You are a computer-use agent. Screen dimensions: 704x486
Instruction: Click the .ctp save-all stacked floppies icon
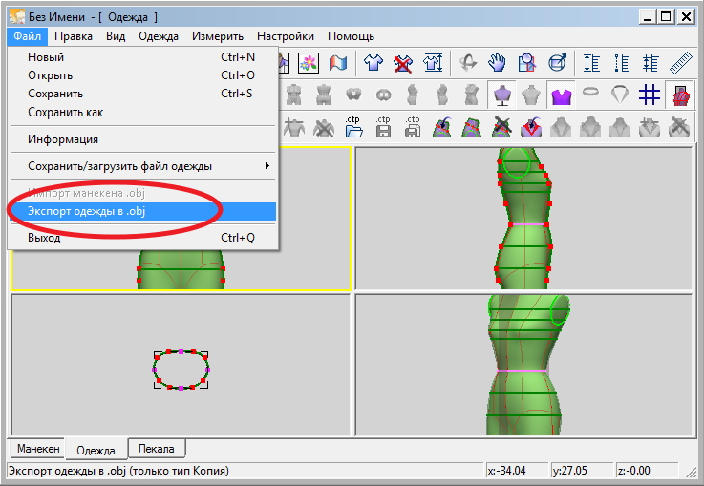pyautogui.click(x=413, y=127)
